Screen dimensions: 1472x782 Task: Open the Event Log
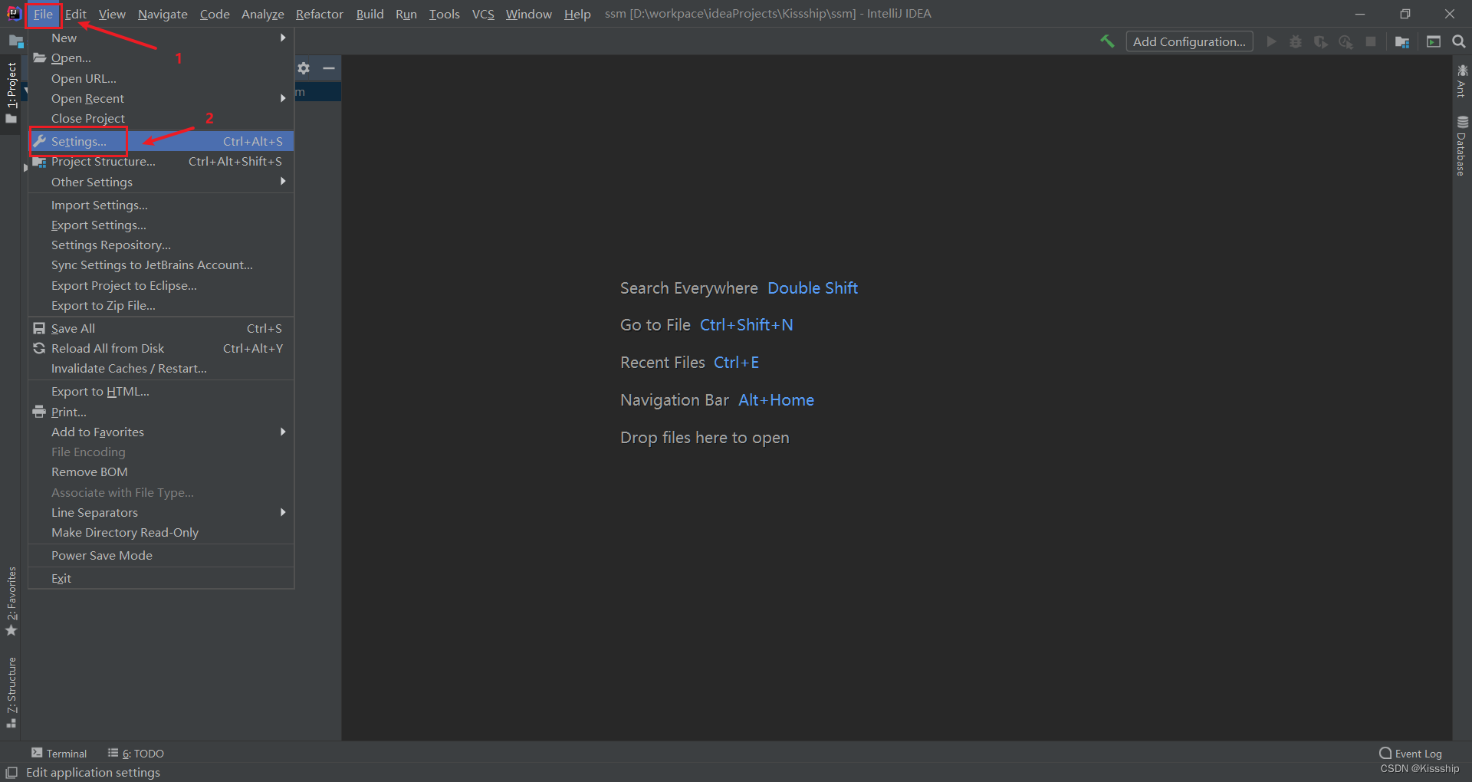pyautogui.click(x=1411, y=754)
